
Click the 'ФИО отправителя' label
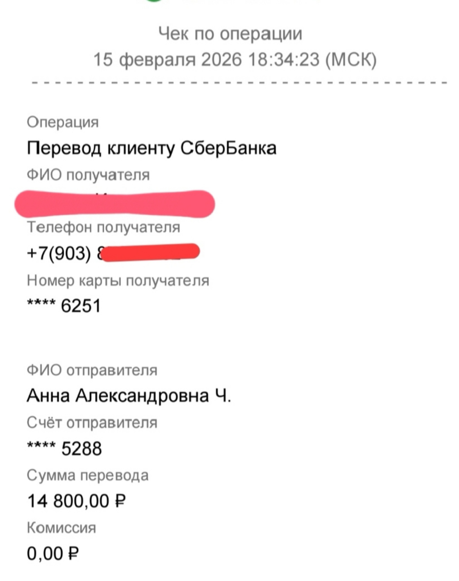92,370
